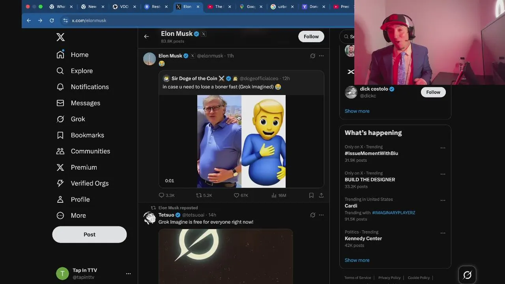
Task: Show more suggested accounts under dick costolo
Action: tap(357, 111)
